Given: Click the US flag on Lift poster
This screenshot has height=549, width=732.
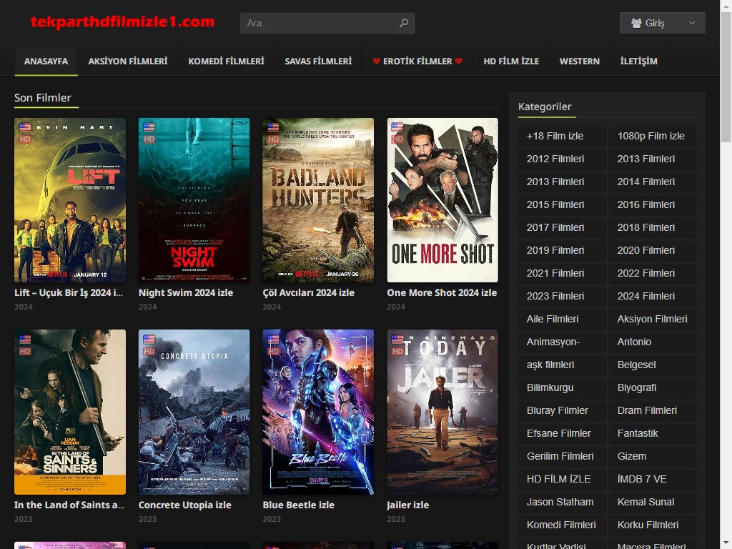Looking at the screenshot, I should coord(26,127).
